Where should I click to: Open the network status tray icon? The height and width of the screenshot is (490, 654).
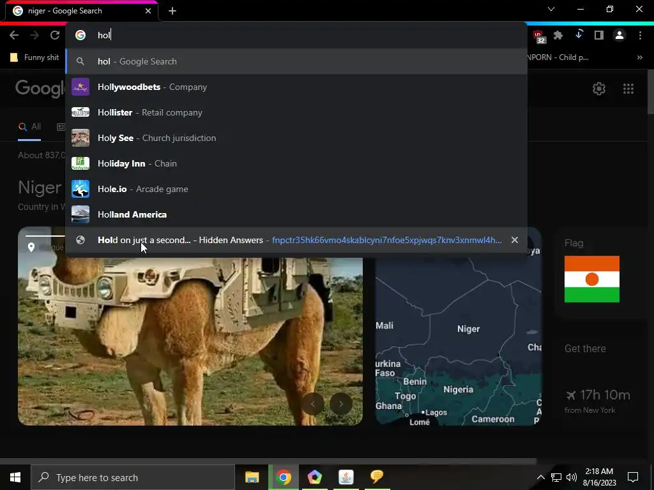(556, 477)
